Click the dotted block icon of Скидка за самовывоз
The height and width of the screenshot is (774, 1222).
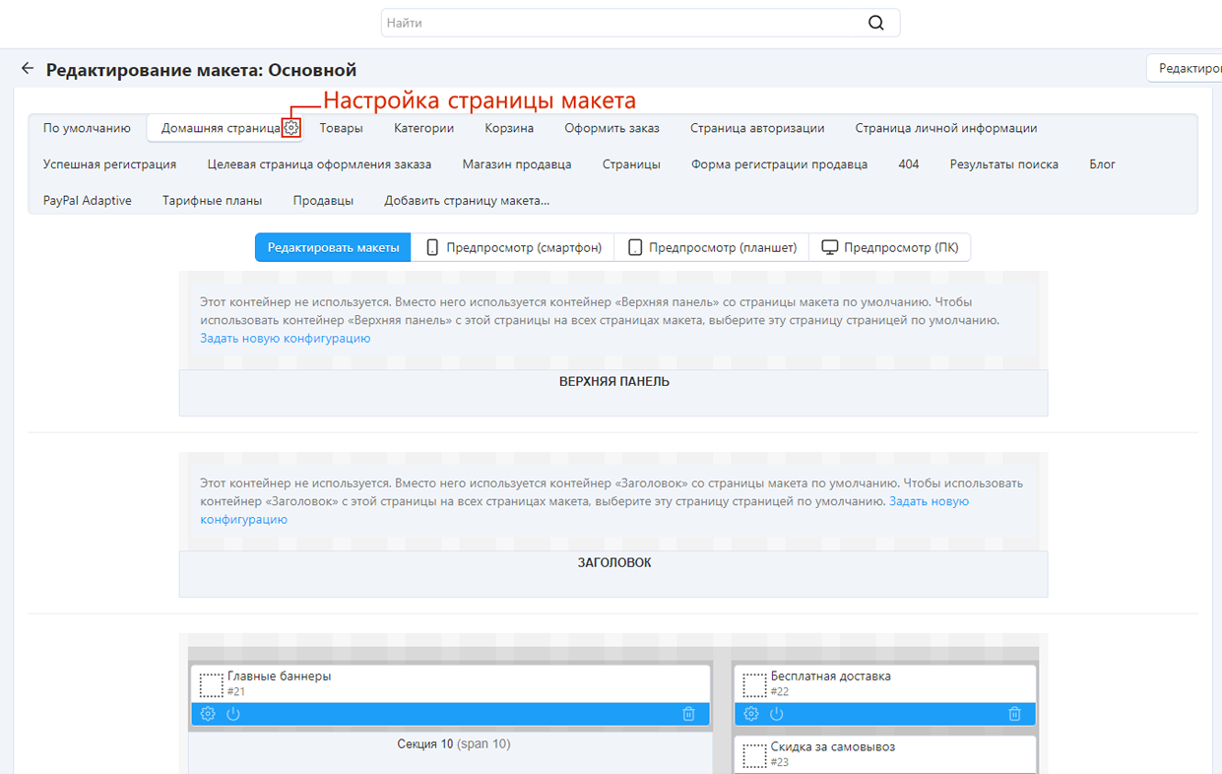coord(754,754)
